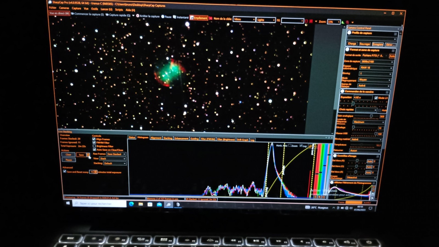This screenshot has width=439, height=247.
Task: Toggle the Align Frames checkbox
Action: pyautogui.click(x=94, y=139)
